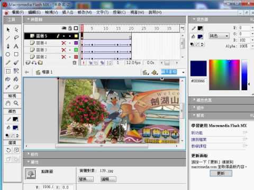Expand the Actions panel
This screenshot has width=254, height=190.
(105, 155)
